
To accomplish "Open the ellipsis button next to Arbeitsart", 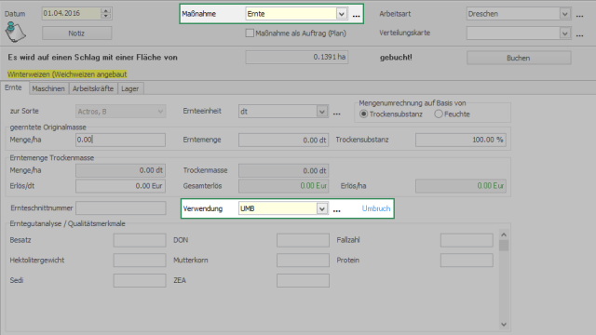I will click(x=579, y=15).
